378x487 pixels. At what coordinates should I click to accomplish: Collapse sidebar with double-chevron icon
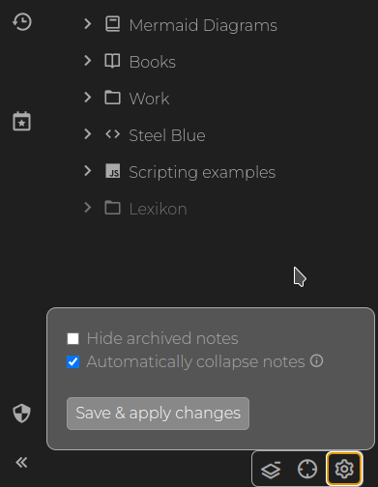(21, 463)
